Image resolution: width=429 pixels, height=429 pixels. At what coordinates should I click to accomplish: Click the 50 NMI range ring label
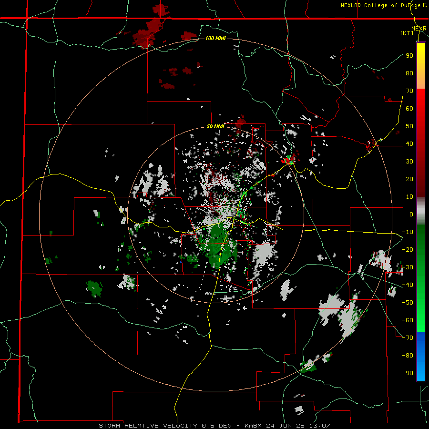pyautogui.click(x=215, y=126)
